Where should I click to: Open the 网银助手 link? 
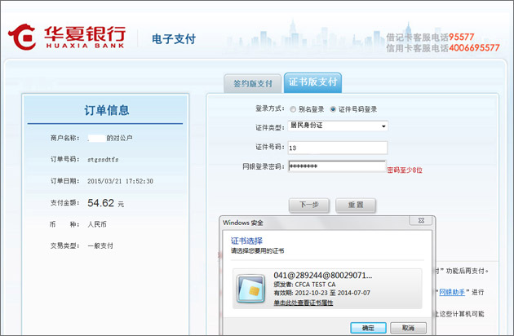coord(452,292)
